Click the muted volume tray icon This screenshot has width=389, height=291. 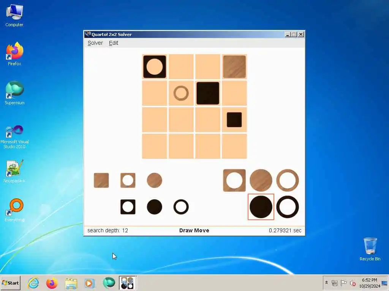point(353,283)
